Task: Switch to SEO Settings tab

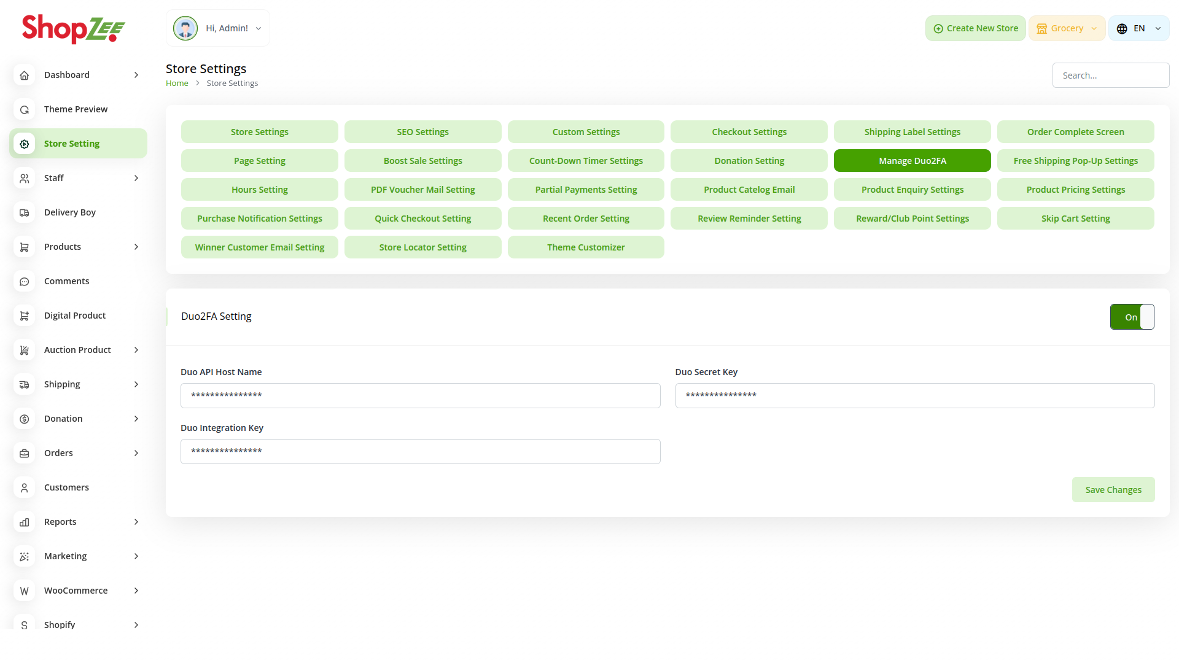Action: (x=422, y=132)
